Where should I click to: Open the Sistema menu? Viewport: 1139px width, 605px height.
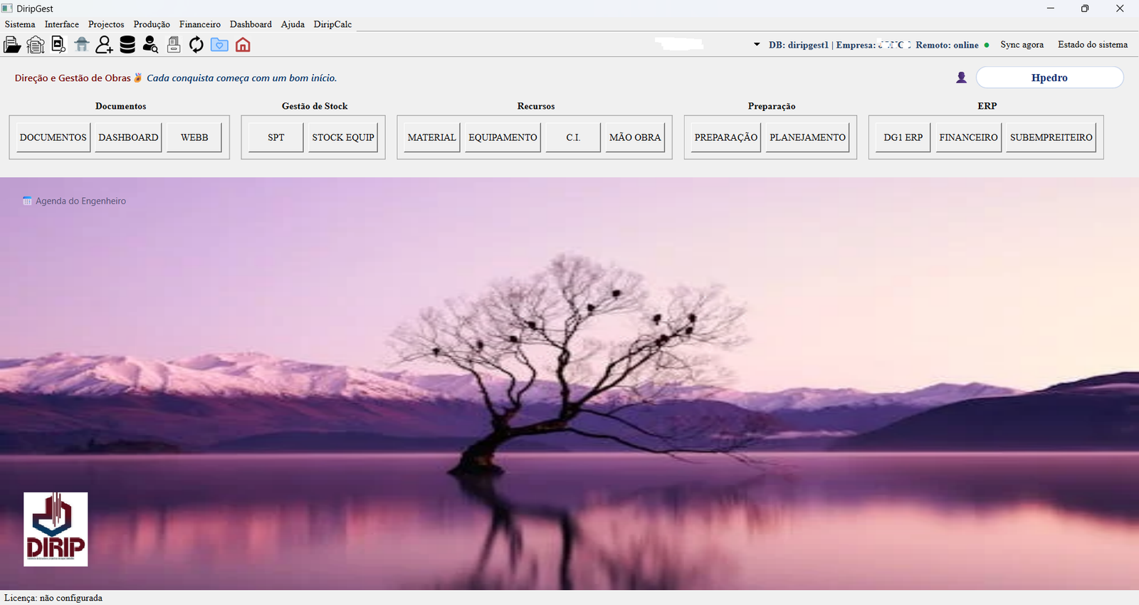click(x=20, y=24)
